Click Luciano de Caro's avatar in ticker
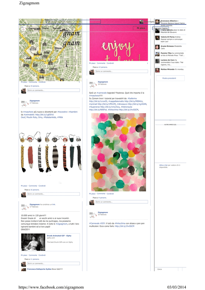205x290 pixels. coord(157,61)
